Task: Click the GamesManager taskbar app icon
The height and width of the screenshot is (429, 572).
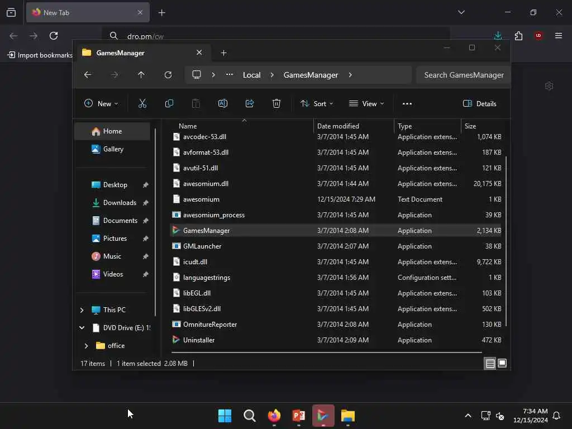Action: pyautogui.click(x=323, y=416)
